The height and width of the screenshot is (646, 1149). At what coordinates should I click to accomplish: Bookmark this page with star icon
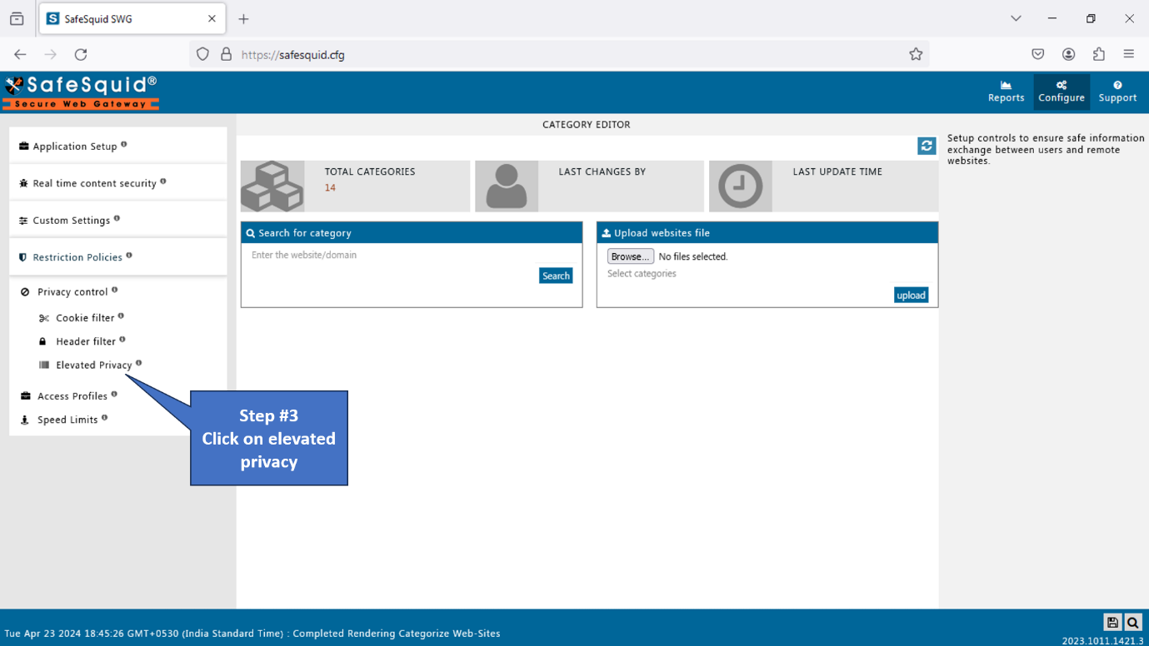(x=916, y=54)
